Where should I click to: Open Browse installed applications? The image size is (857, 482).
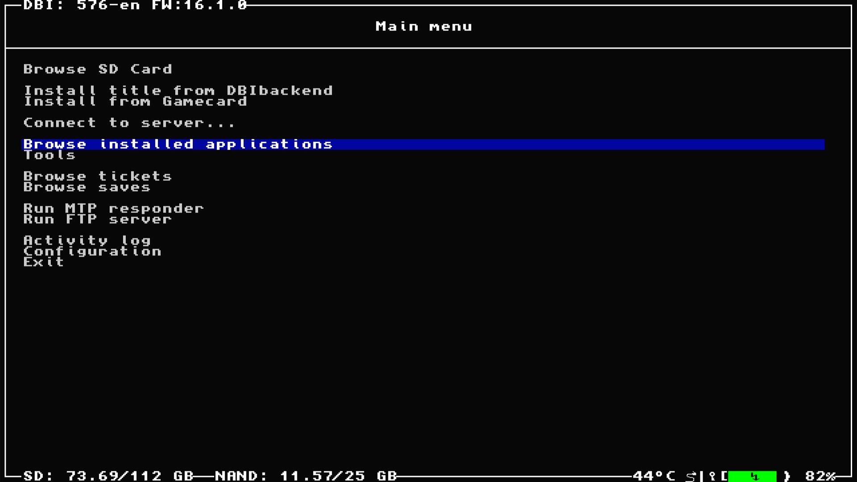(178, 144)
